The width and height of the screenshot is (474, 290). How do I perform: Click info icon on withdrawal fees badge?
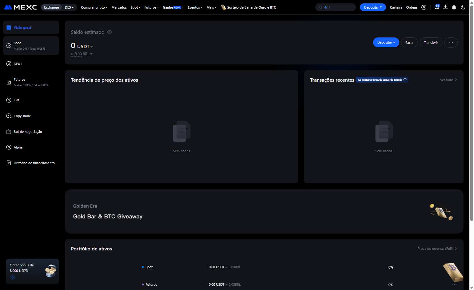405,80
